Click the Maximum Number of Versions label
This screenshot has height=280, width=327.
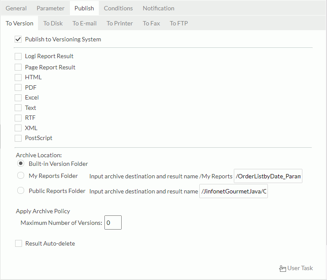[x=61, y=223]
